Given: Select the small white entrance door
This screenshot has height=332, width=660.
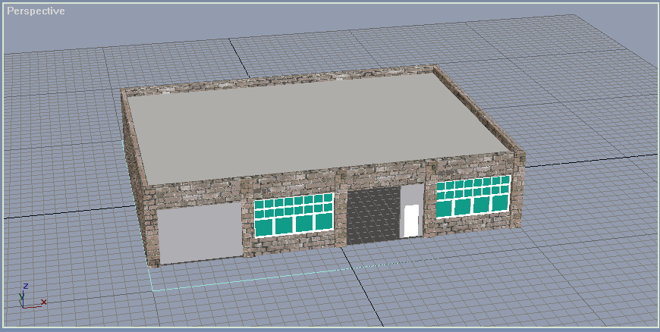Looking at the screenshot, I should tap(411, 221).
